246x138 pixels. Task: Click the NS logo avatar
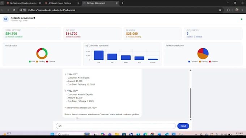[6, 19]
